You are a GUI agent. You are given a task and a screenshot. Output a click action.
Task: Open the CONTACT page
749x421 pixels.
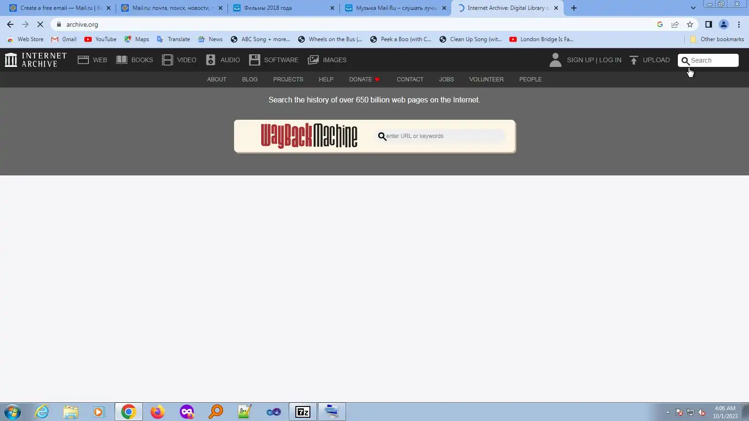(410, 80)
